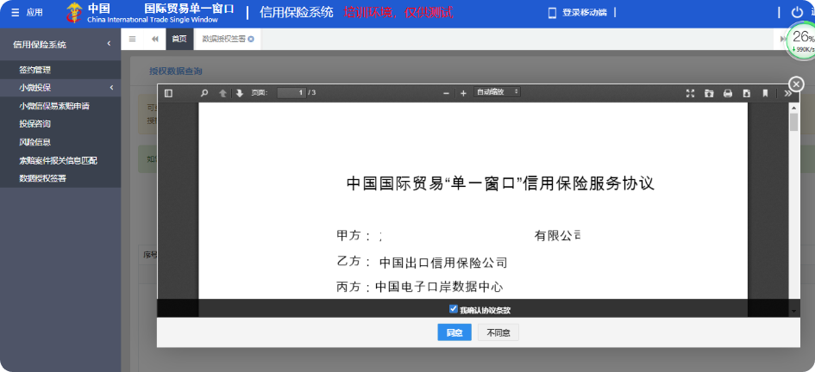
Task: Open 签约管理 in the sidebar
Action: [x=35, y=70]
